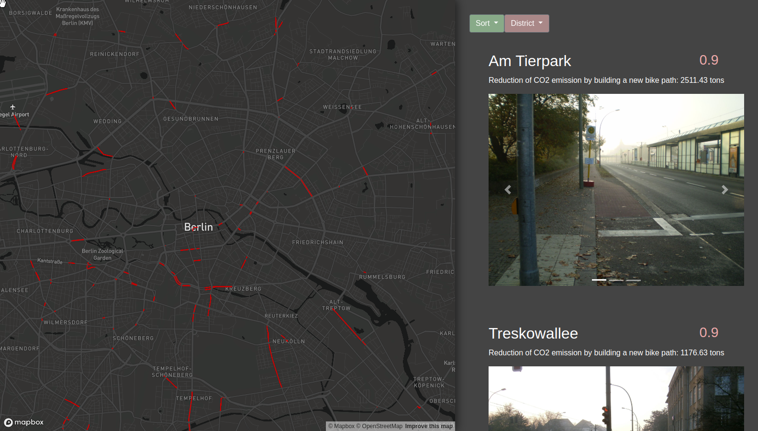Click the Treskowallee street photo

point(616,398)
